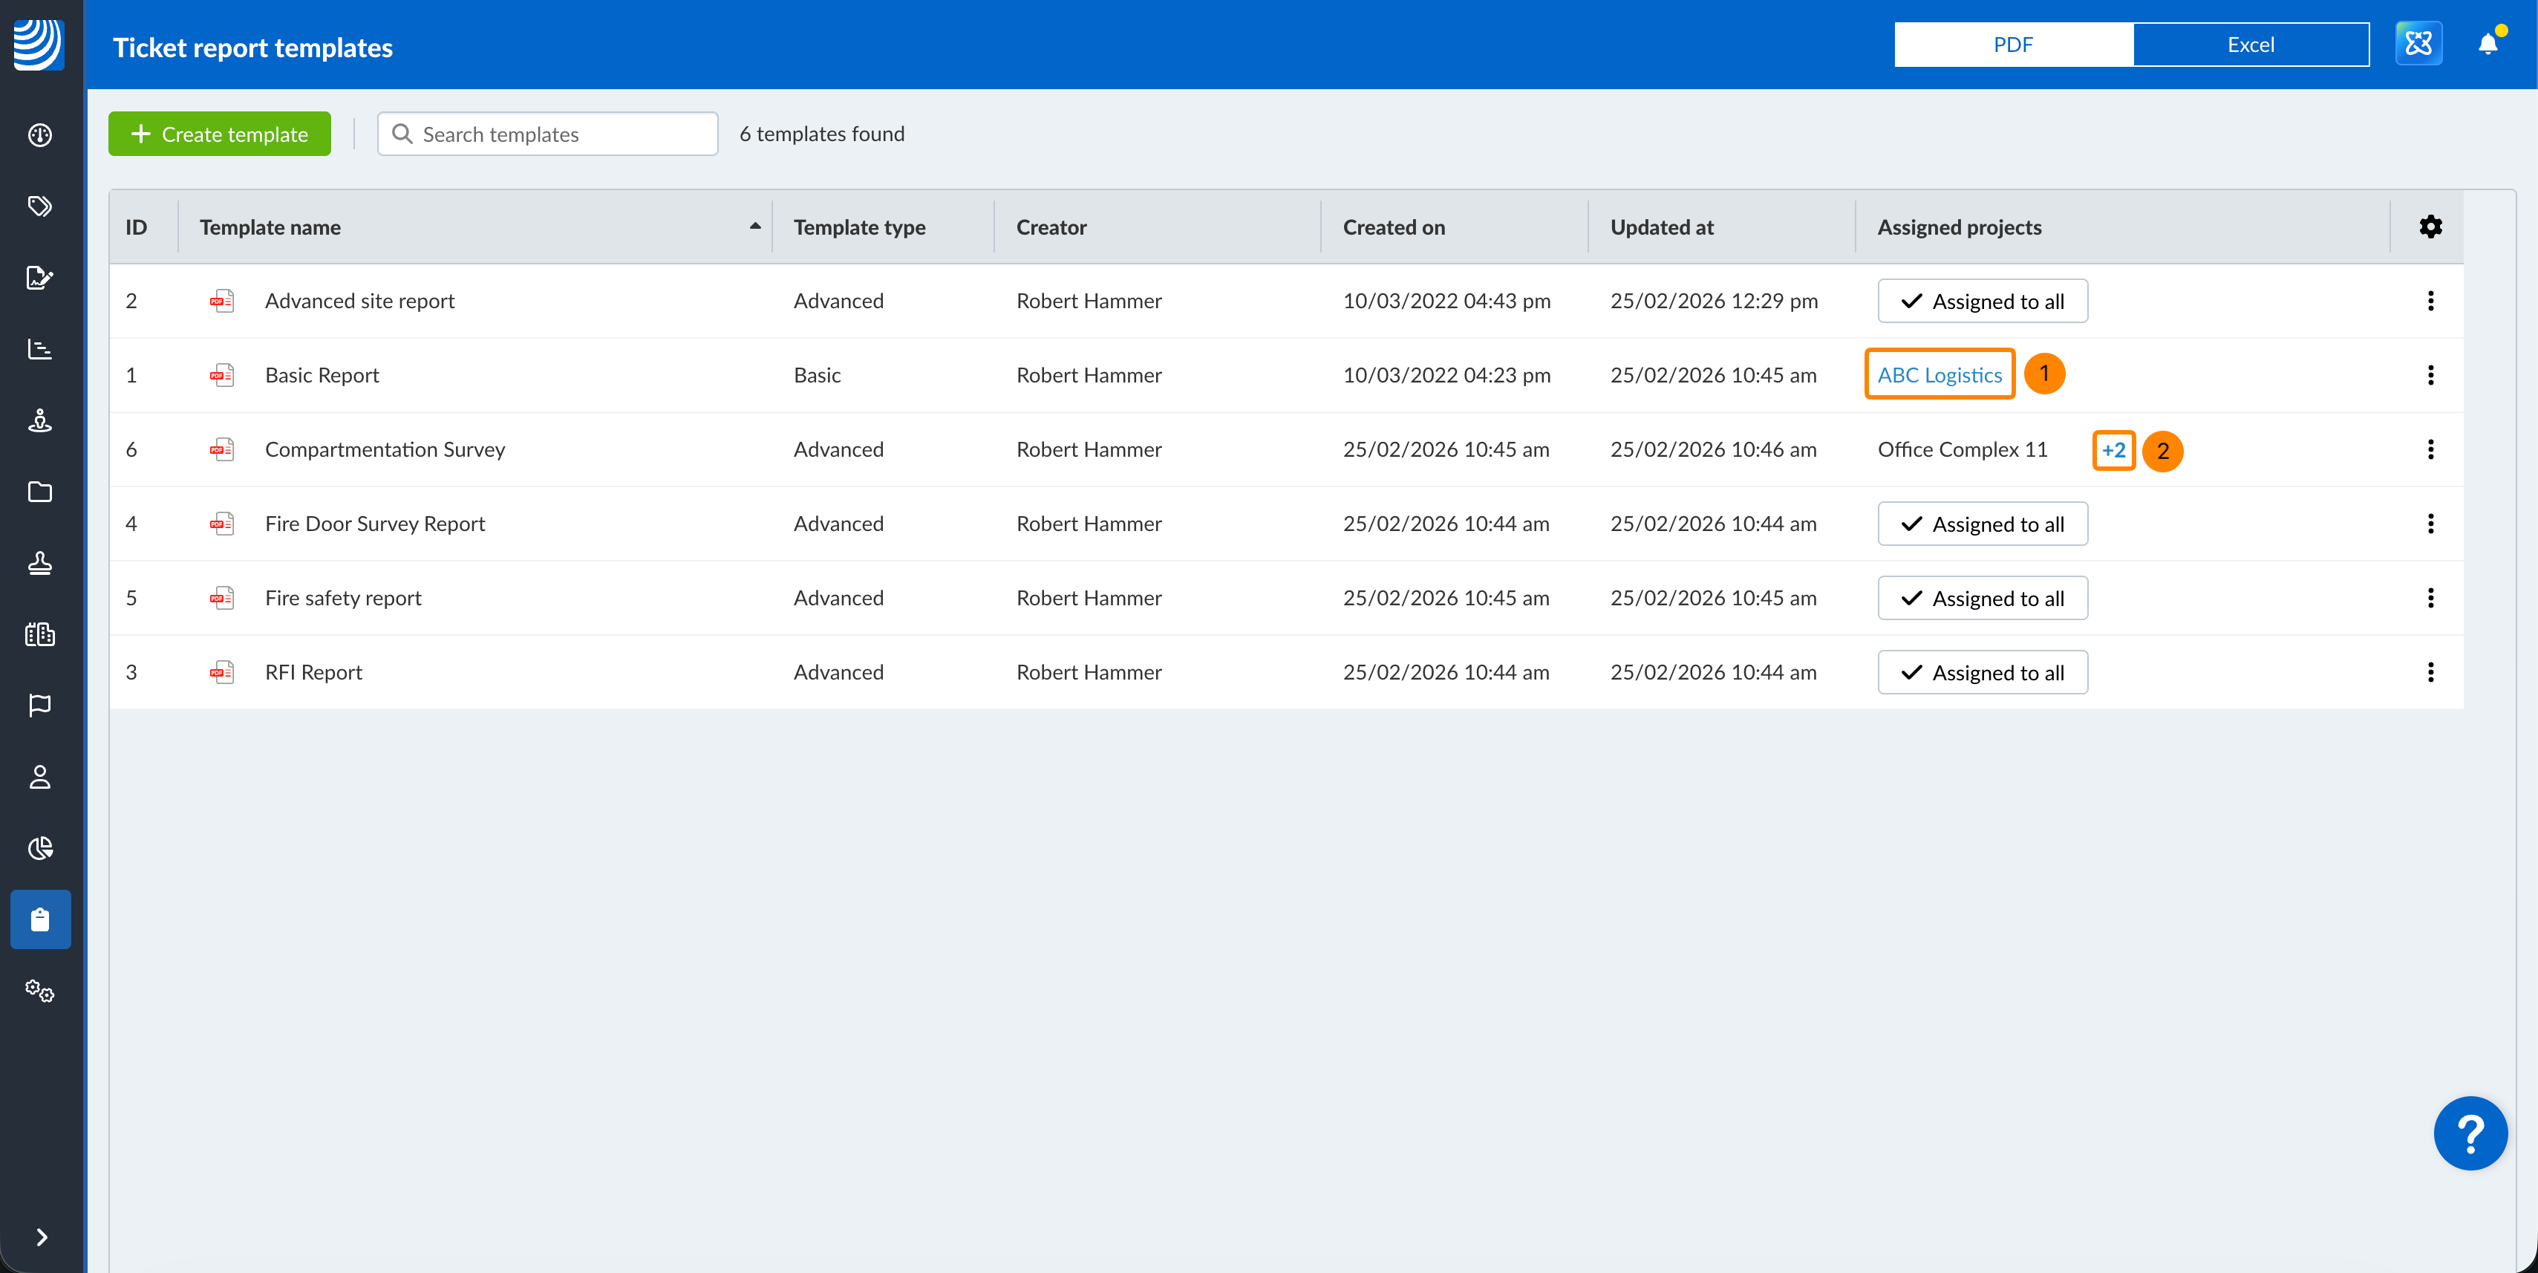Expand the sidebar with bottom chevron
This screenshot has height=1273, width=2538.
click(40, 1237)
